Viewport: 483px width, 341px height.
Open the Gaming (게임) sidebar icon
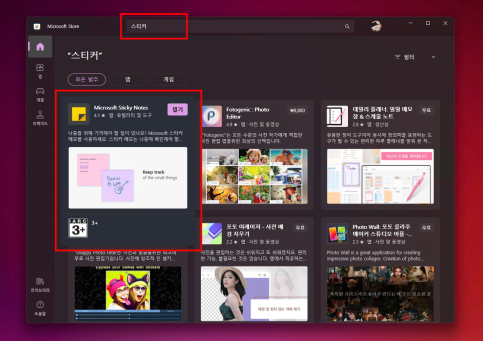pos(40,94)
